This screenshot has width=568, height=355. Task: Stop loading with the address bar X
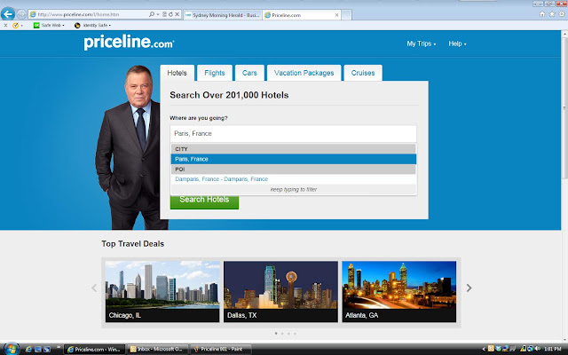point(177,14)
